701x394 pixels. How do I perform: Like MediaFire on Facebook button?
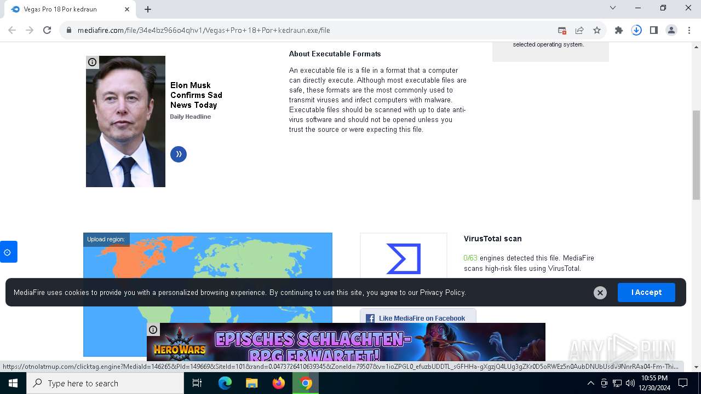click(418, 318)
